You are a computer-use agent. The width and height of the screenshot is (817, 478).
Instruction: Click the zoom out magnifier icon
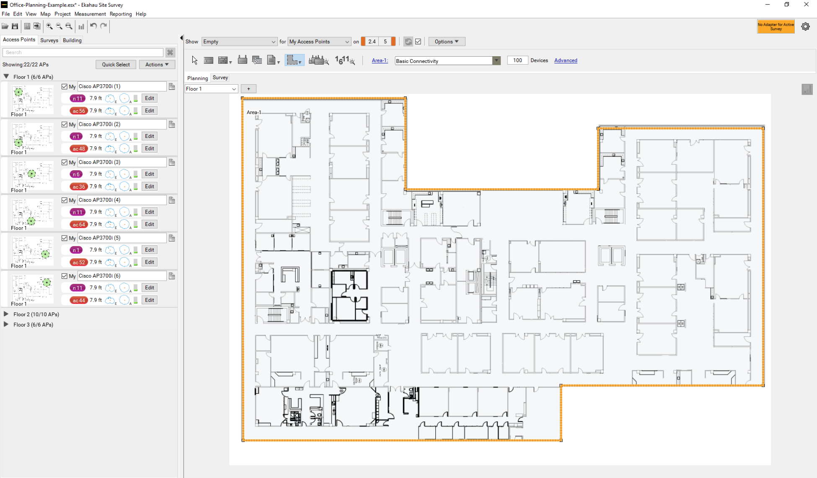(59, 26)
